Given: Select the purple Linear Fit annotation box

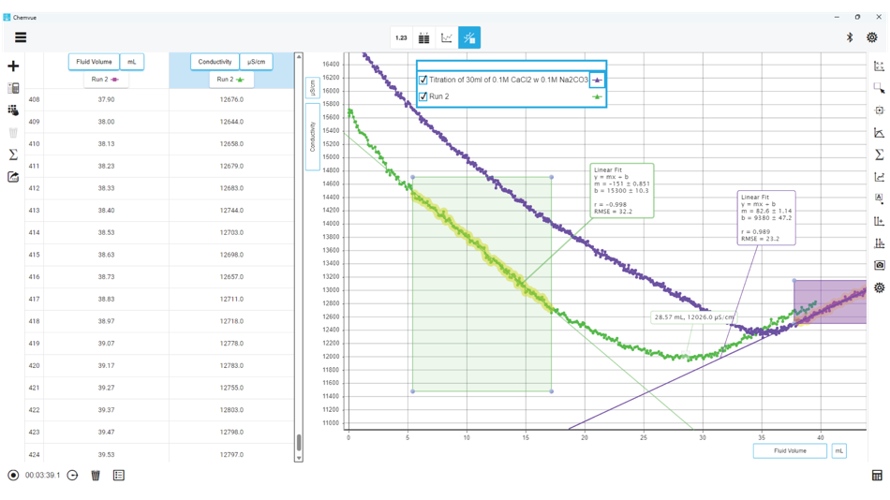Looking at the screenshot, I should tap(766, 218).
